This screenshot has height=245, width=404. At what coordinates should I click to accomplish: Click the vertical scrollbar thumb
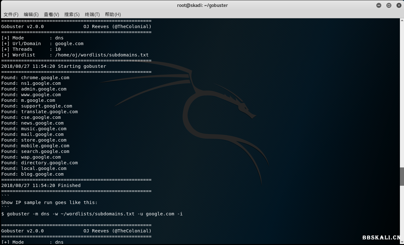point(402,177)
